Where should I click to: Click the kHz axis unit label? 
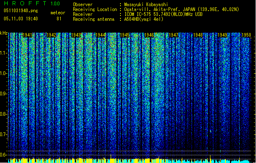click(4, 33)
